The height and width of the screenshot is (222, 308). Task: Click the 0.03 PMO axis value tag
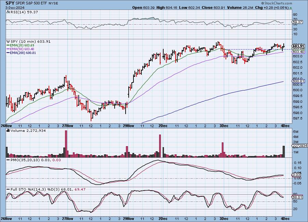tap(296, 175)
